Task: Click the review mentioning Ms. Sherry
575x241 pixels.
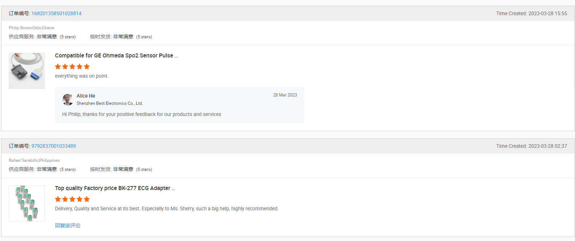Action: click(x=167, y=208)
